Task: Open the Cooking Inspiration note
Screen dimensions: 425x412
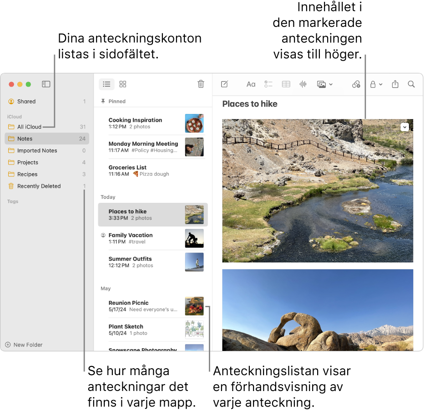Action: tap(153, 123)
